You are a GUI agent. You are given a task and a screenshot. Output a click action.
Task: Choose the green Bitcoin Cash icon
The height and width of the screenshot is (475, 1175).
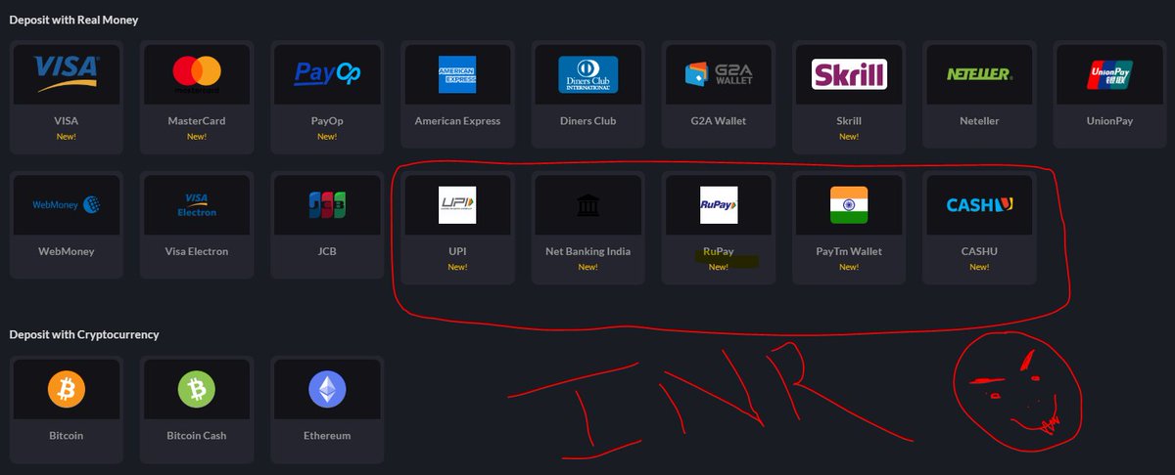click(x=197, y=390)
